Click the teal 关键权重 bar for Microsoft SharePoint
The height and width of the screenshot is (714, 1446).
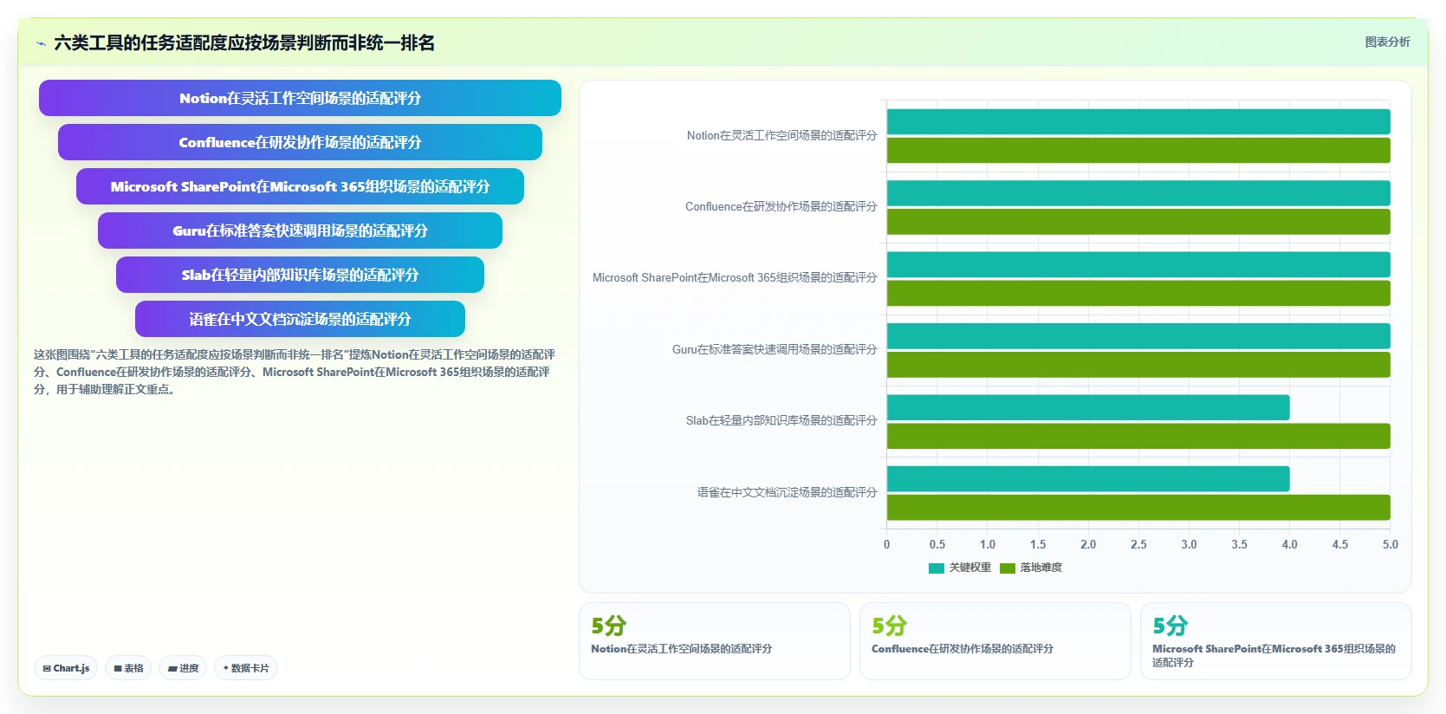1138,264
